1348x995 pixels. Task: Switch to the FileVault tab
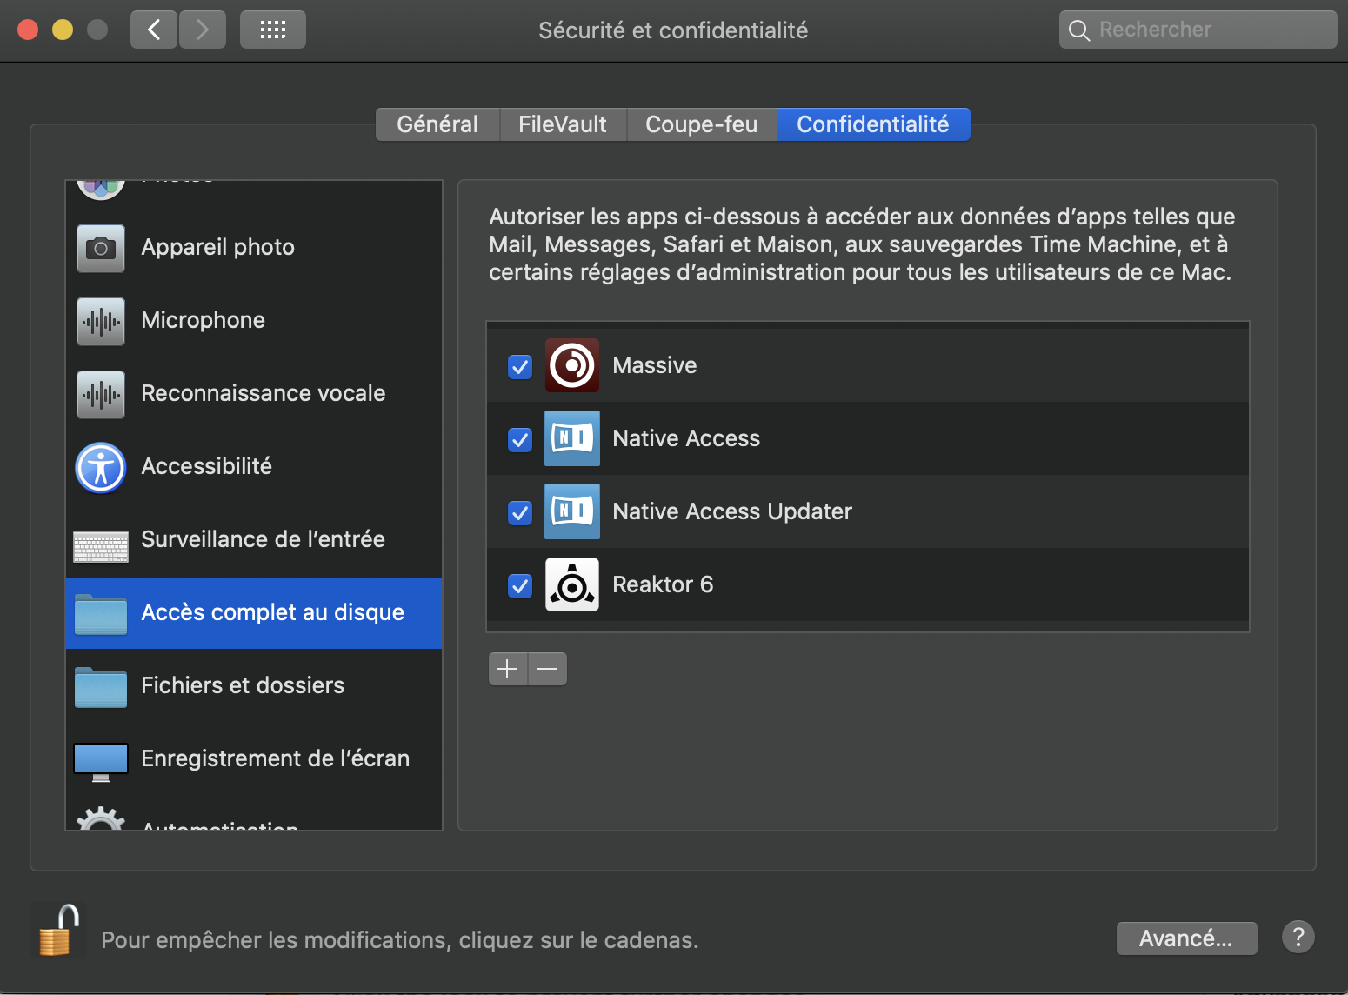563,124
